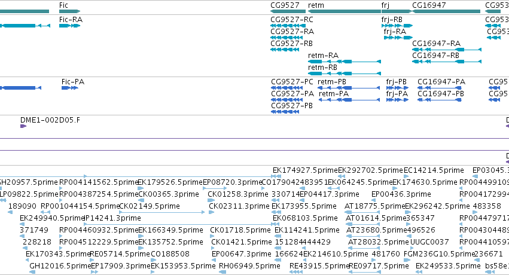Open the EK068103.5prime EST label
This screenshot has height=275, width=509.
pos(305,218)
